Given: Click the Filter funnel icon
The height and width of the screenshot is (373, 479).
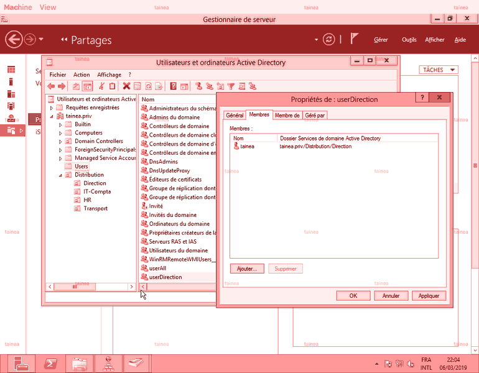Looking at the screenshot, I should click(x=231, y=86).
